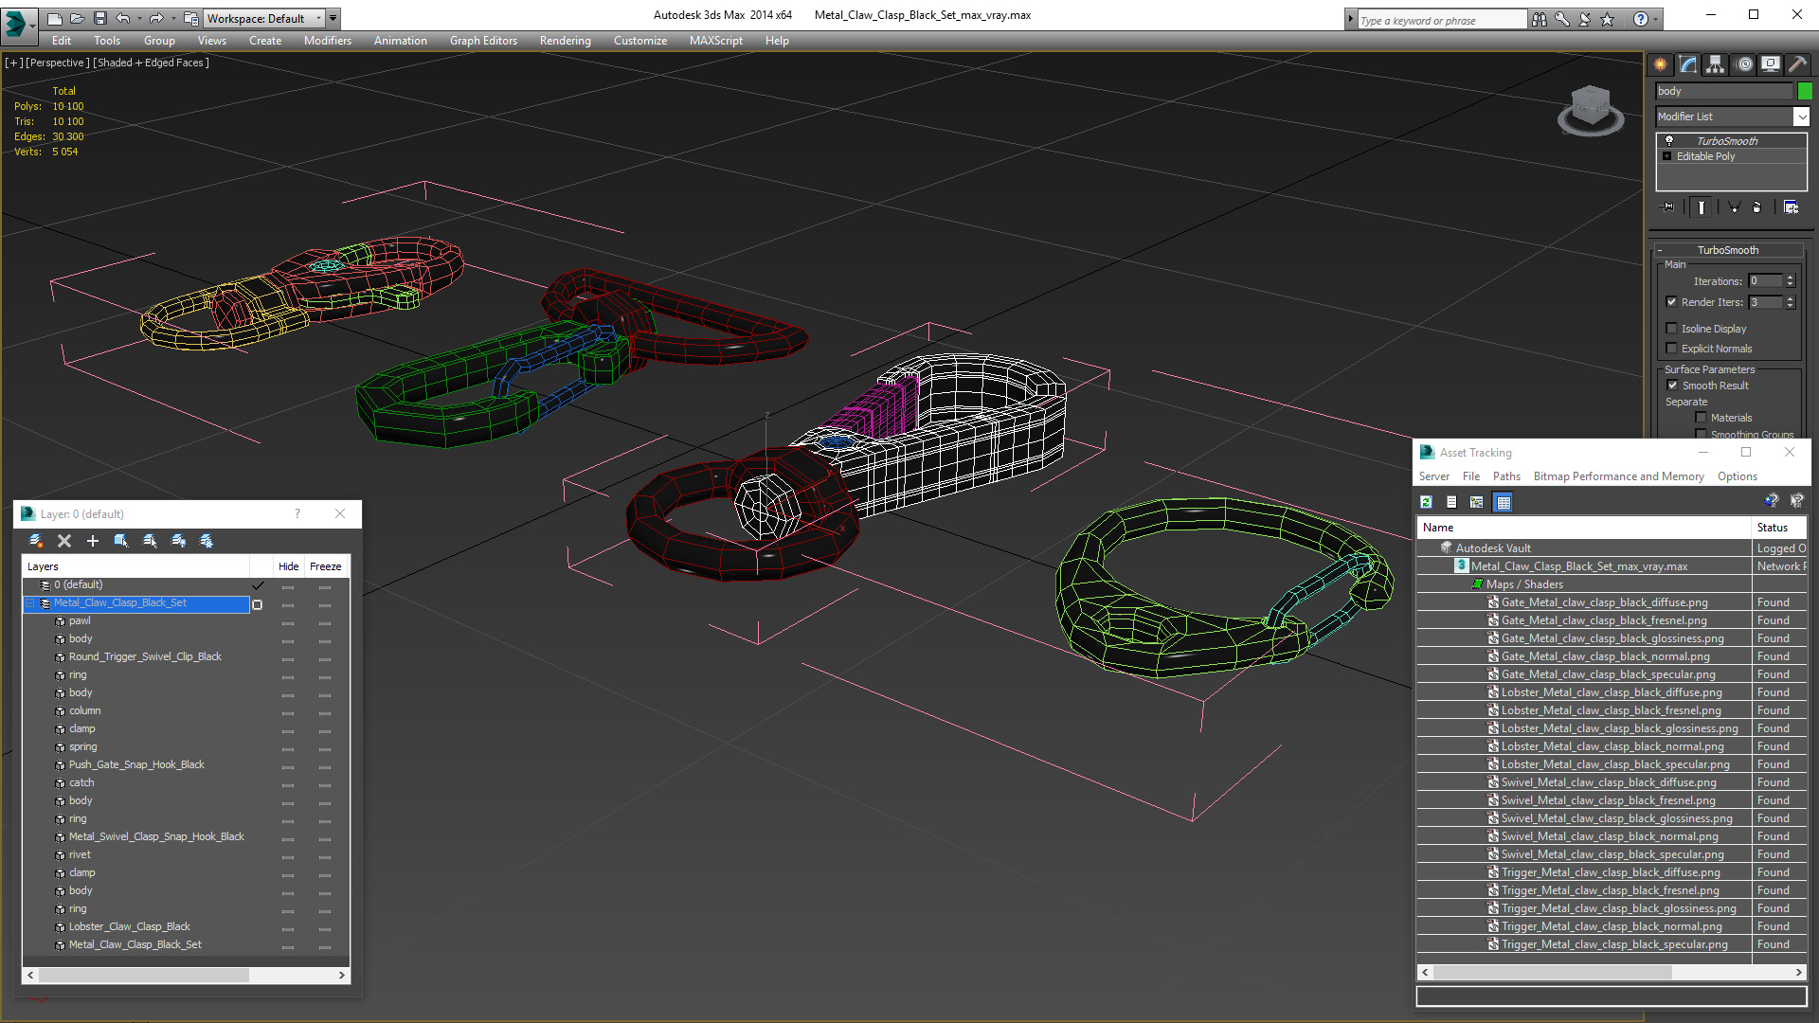The image size is (1819, 1023).
Task: Switch Asset Tracking to table view
Action: pyautogui.click(x=1504, y=502)
